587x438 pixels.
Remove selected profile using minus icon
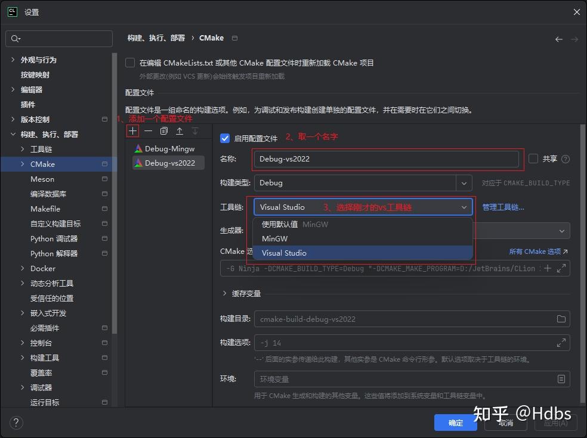(x=148, y=131)
